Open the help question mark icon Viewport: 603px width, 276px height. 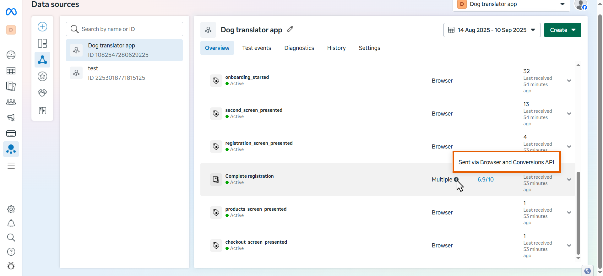coord(11,252)
